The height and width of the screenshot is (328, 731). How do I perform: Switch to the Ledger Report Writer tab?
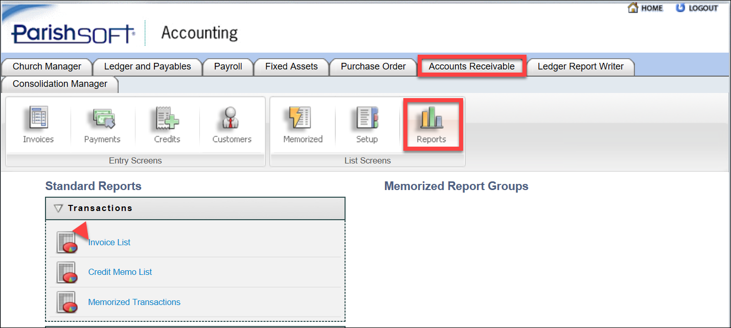click(581, 66)
